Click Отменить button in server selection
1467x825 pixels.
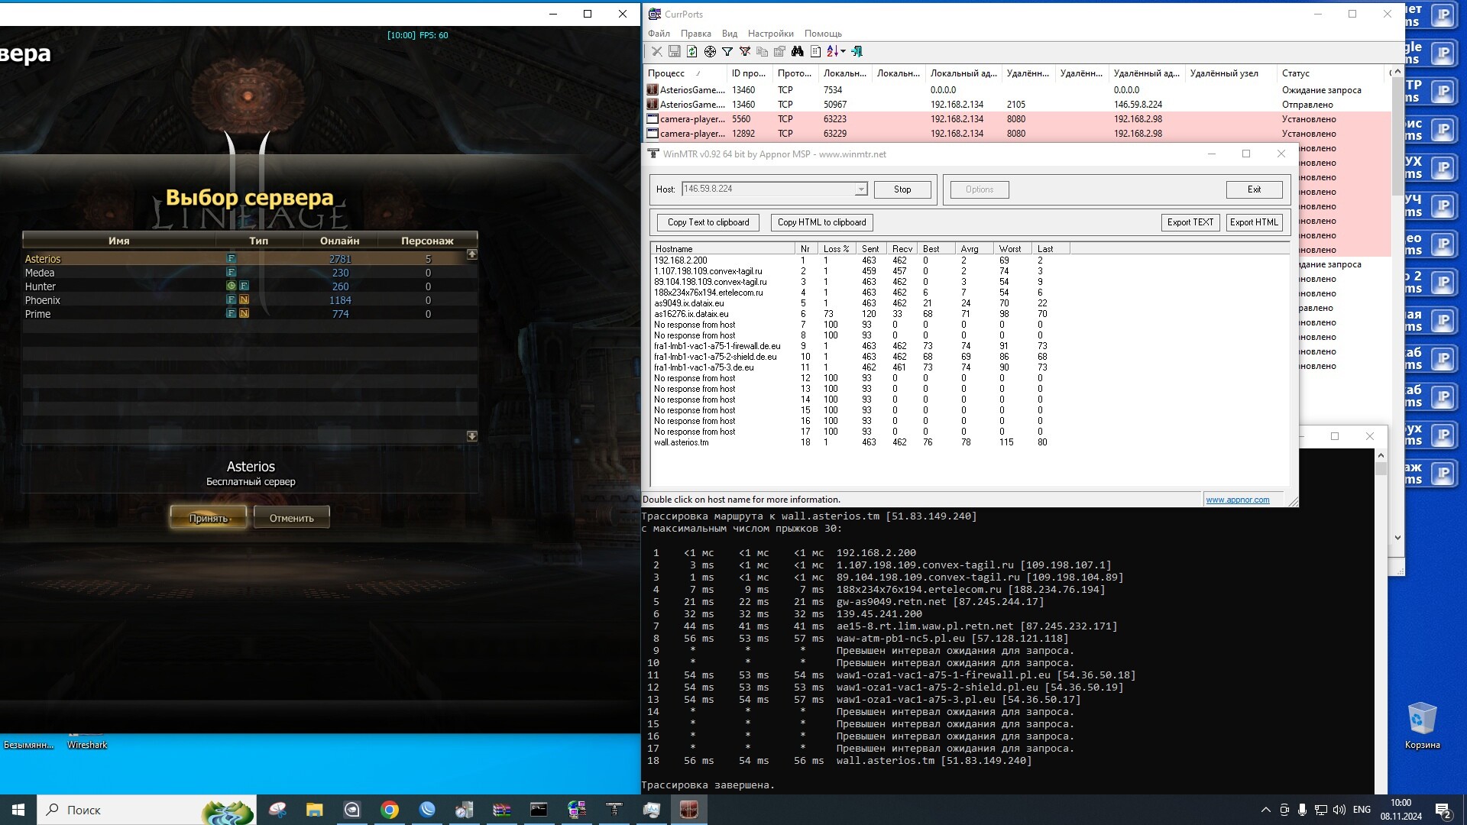(x=291, y=518)
